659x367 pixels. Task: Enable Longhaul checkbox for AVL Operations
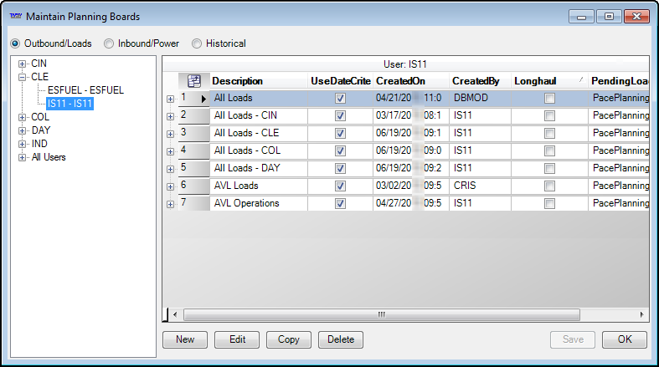[549, 204]
